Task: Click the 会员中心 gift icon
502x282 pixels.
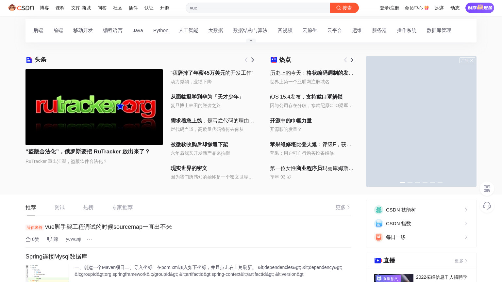Action: coord(427,8)
